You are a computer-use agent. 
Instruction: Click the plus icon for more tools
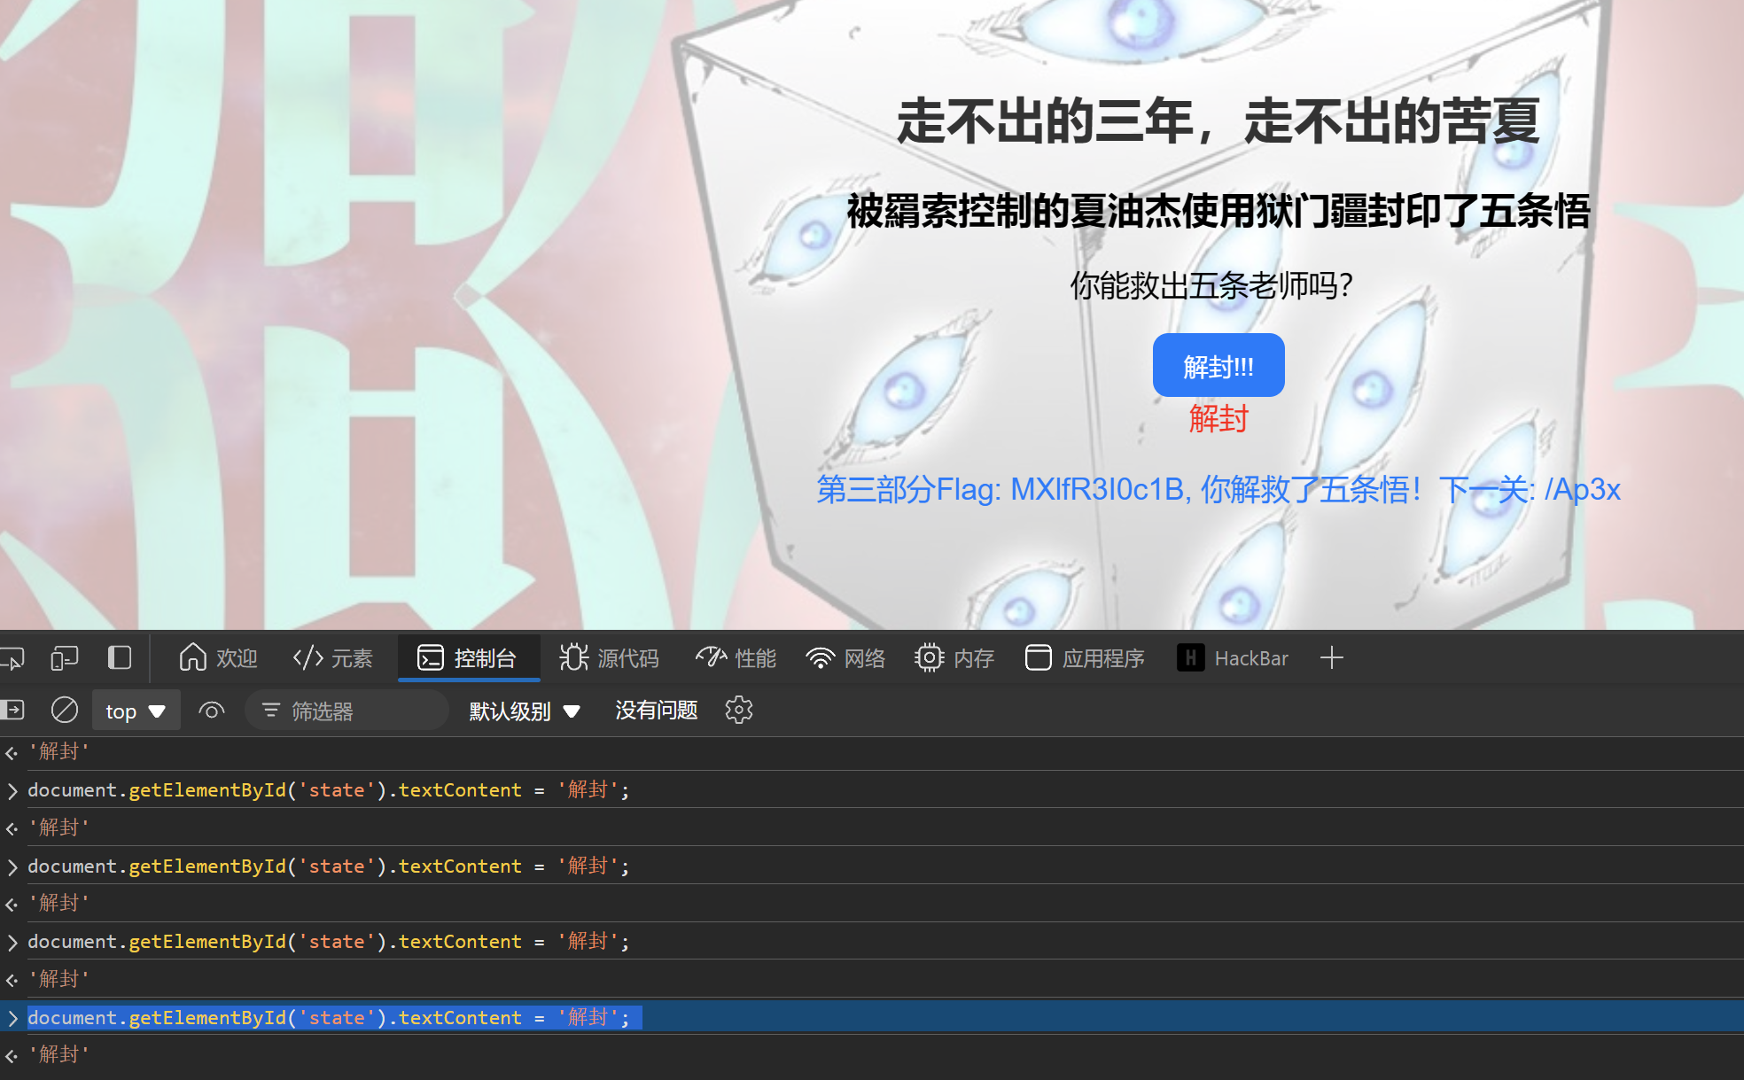coord(1331,658)
